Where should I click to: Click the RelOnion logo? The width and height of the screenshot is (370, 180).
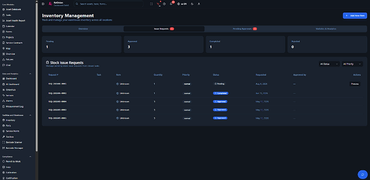click(50, 4)
